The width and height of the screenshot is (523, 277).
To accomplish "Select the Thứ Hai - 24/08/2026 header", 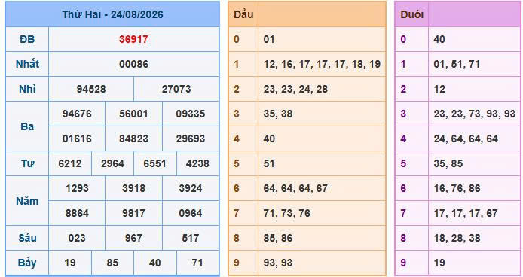I will click(112, 14).
